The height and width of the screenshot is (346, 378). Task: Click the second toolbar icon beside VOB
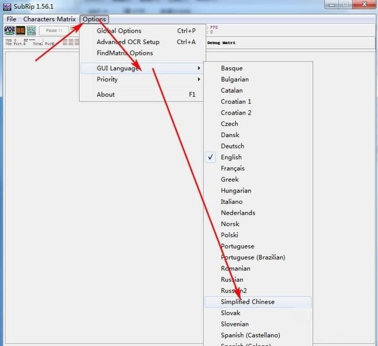[21, 30]
